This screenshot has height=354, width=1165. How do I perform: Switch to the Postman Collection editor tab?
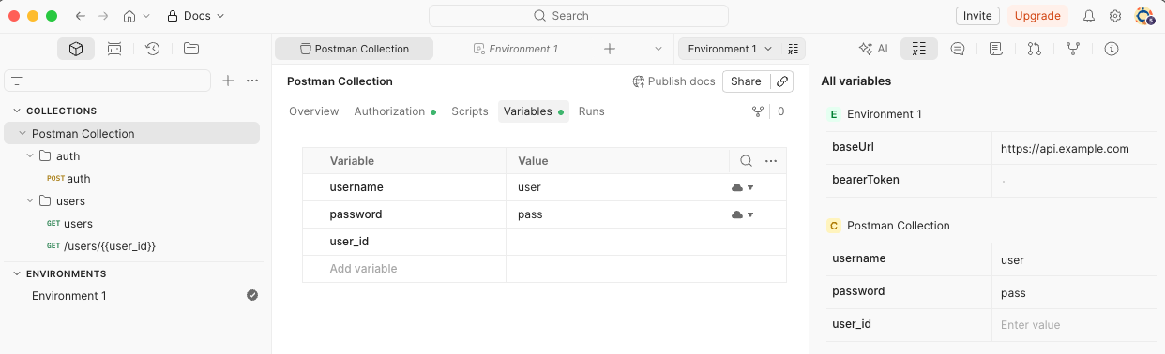[355, 49]
